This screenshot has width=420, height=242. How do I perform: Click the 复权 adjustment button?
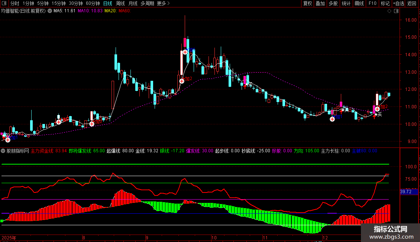coord(307,4)
